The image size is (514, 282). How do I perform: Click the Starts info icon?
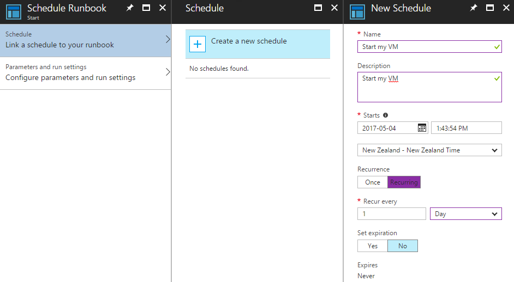pyautogui.click(x=385, y=115)
